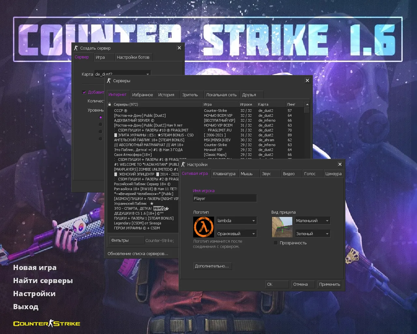Open the Клавиатура settings tab
417x334 pixels.
[x=224, y=174]
